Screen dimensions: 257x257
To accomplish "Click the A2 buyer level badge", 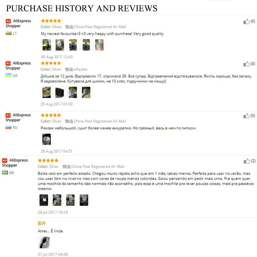I will pyautogui.click(x=8, y=21).
